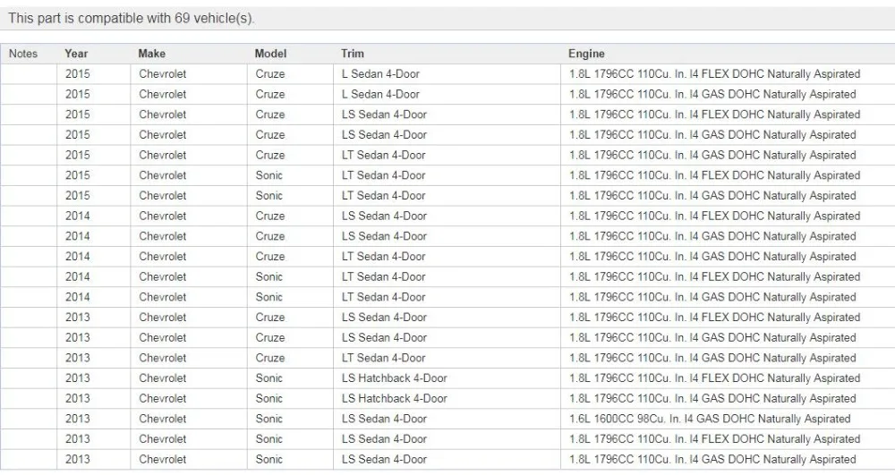Click 'LS Sedan 4-Door' trim in the 1.6L row

tap(384, 420)
